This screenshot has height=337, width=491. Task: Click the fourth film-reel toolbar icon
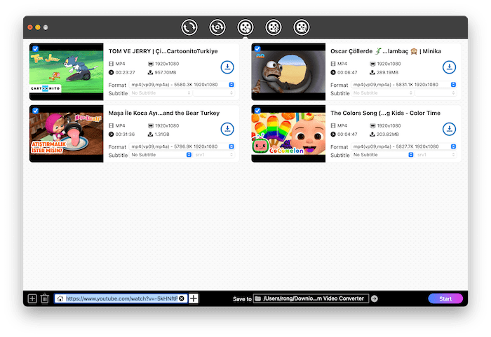tap(273, 27)
